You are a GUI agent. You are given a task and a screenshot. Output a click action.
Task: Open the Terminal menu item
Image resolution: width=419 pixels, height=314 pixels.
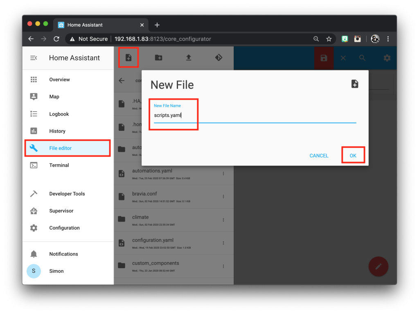pyautogui.click(x=68, y=165)
